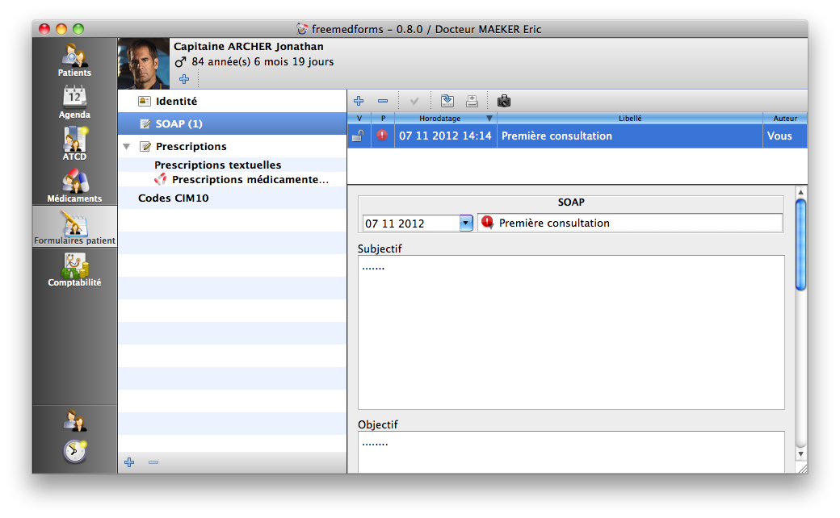Sort by Horodatage column header
This screenshot has height=518, width=840.
coord(446,119)
